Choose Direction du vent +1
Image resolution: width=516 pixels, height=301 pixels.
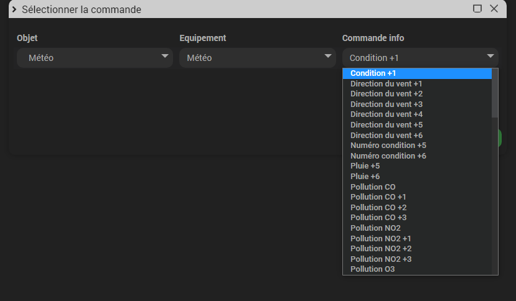(x=417, y=84)
